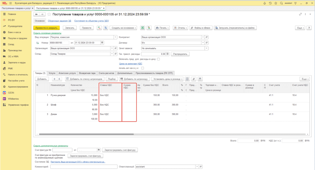Click the Провести и закрыть button
The image size is (315, 170).
pos(47,28)
